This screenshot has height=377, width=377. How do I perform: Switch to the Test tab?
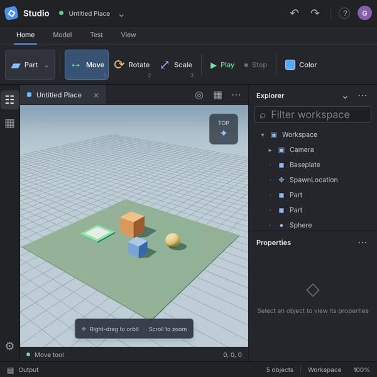tap(96, 35)
